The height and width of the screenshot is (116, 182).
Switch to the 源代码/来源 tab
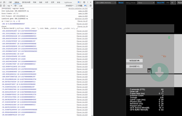(26, 2)
